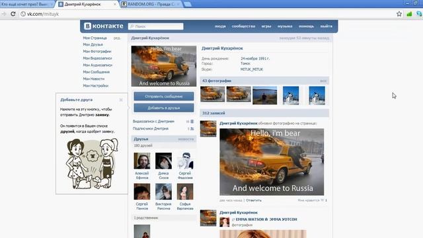
Task: Open the Подписчики Дмитрия link
Action: pos(151,129)
